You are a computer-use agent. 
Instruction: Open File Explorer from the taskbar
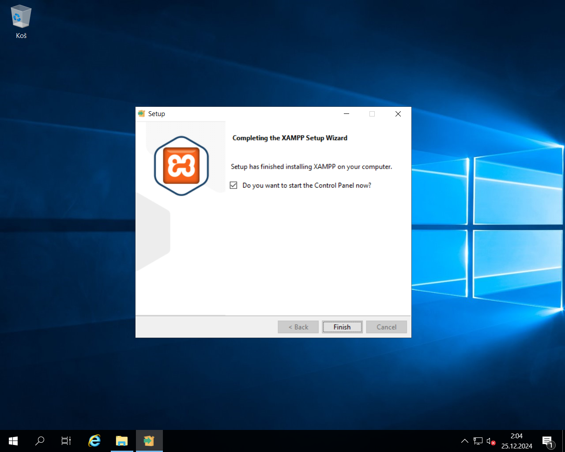[122, 441]
